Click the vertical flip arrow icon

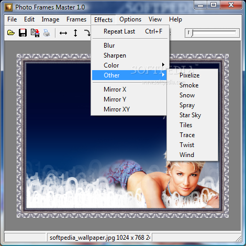pyautogui.click(x=75, y=33)
